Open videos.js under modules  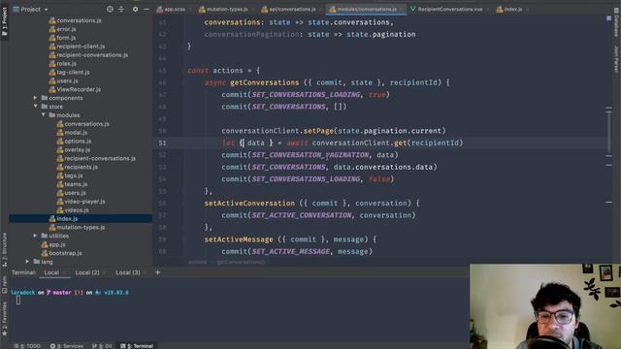(77, 210)
